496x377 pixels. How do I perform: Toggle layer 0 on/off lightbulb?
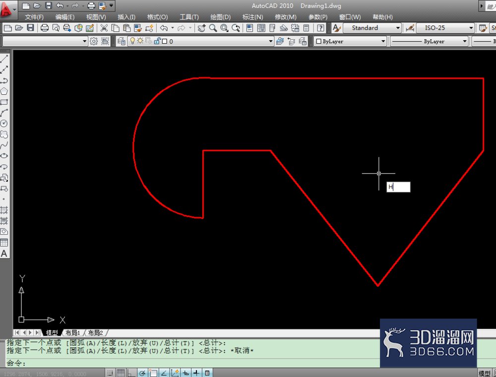tap(132, 41)
